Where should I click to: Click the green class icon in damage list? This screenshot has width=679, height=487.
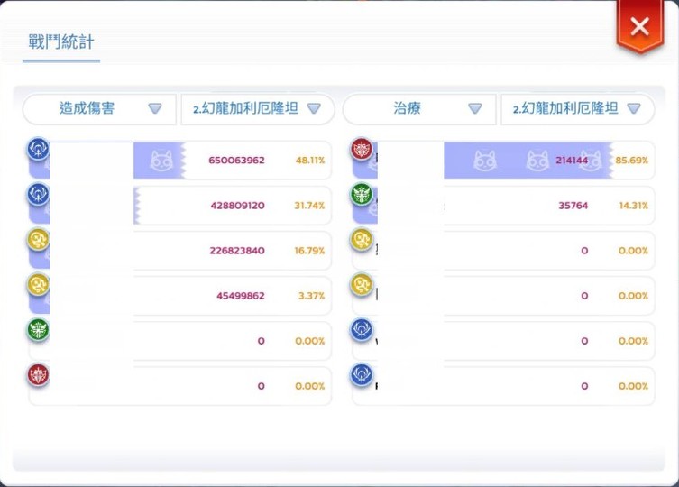(x=38, y=329)
